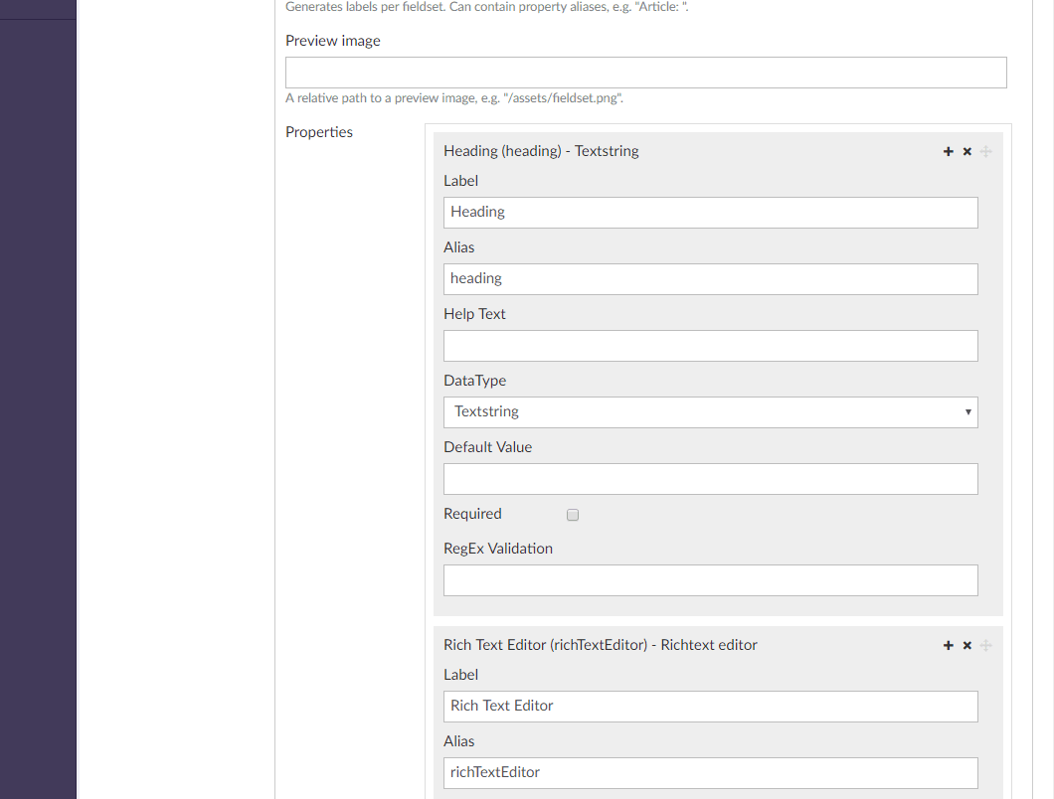The image size is (1054, 799).
Task: Click the richTextEditor Alias field
Action: 711,773
